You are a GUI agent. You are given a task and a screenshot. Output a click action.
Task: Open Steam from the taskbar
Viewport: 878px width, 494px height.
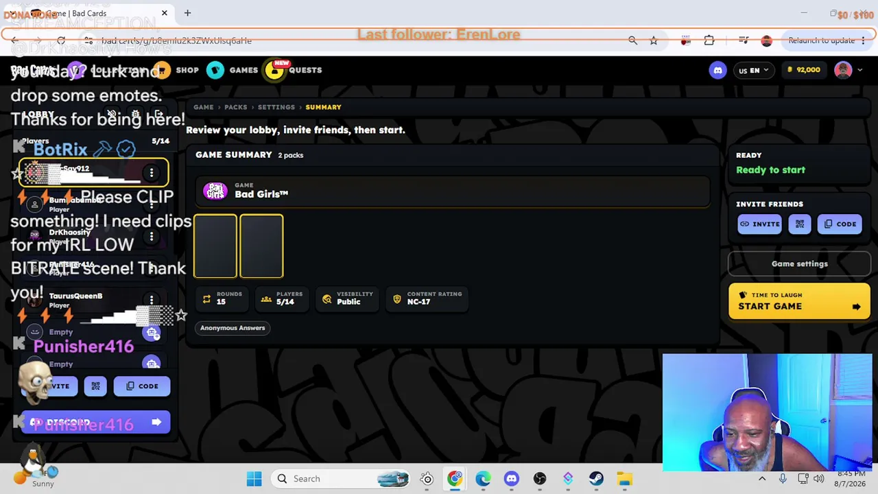[x=595, y=479]
